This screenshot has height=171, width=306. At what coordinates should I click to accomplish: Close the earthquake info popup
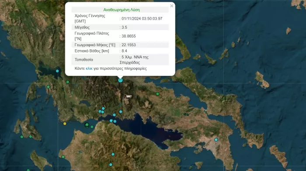point(171,6)
